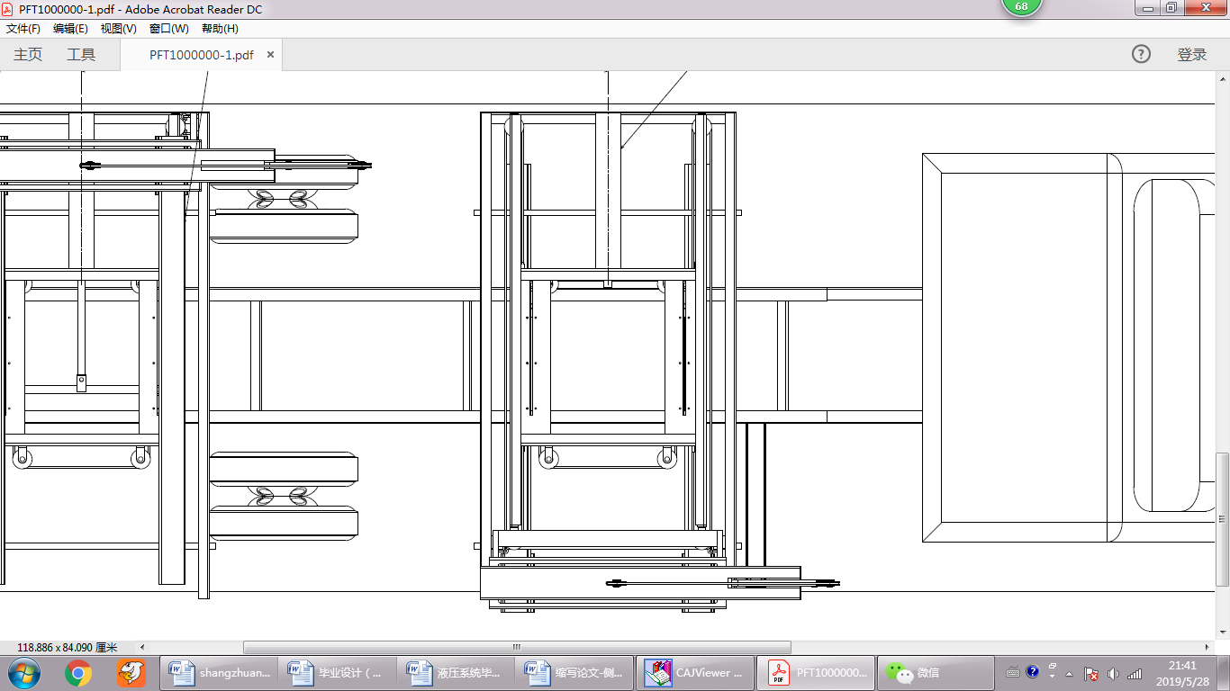Click the horizontal scrollbar right arrow

pos(1208,647)
